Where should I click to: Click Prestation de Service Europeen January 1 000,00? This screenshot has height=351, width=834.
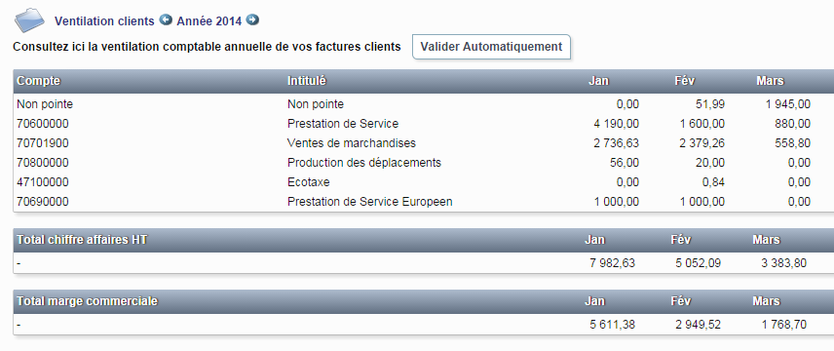click(616, 202)
